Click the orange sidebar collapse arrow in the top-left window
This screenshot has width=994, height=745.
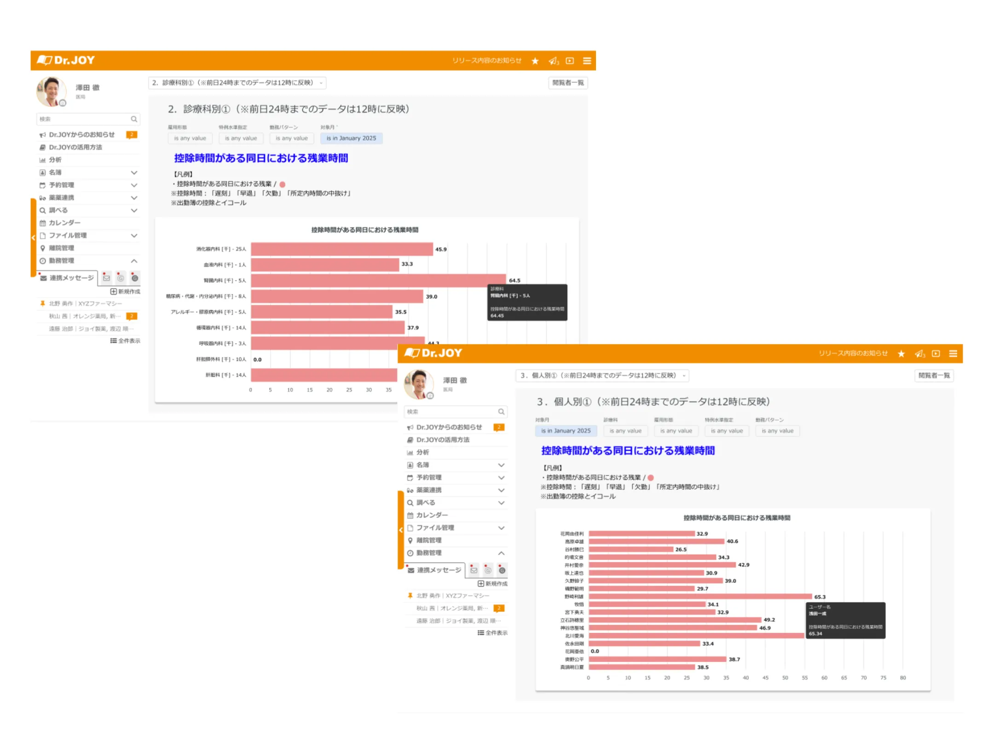pyautogui.click(x=33, y=237)
